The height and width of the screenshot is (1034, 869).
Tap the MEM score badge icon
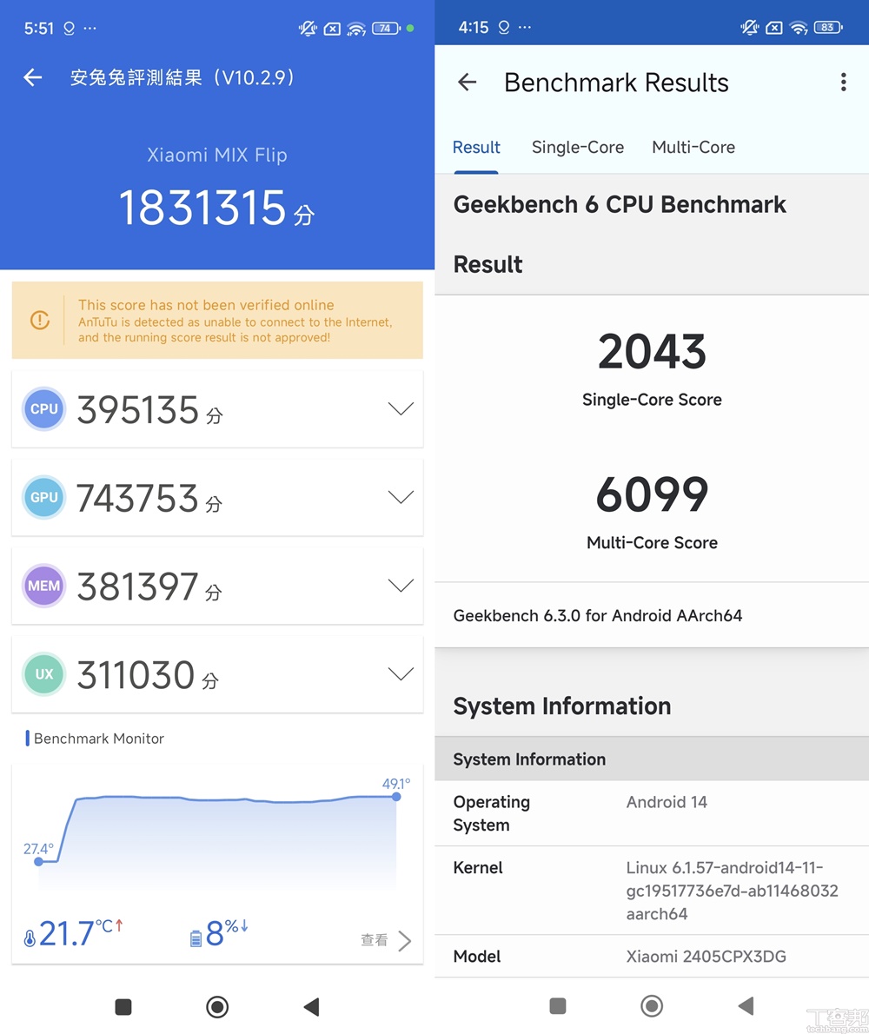click(44, 586)
